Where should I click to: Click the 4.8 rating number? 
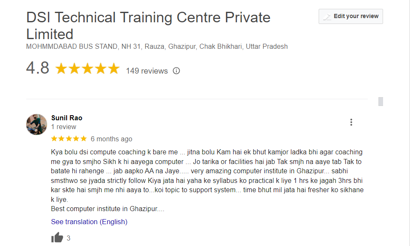point(37,68)
